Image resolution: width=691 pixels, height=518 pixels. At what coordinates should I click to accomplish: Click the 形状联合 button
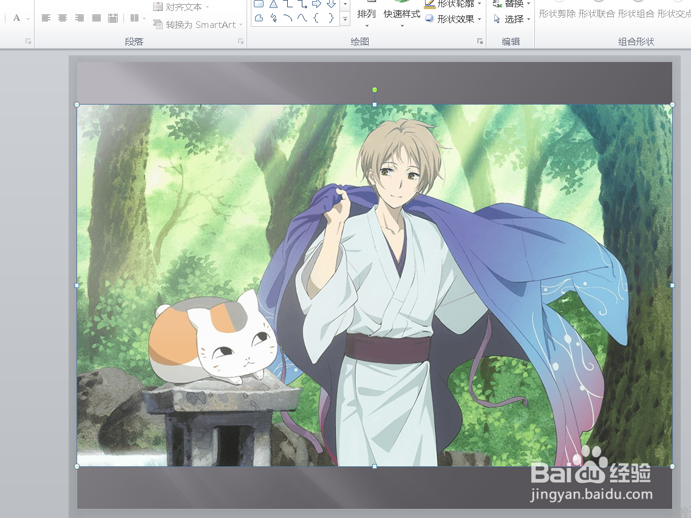[596, 13]
